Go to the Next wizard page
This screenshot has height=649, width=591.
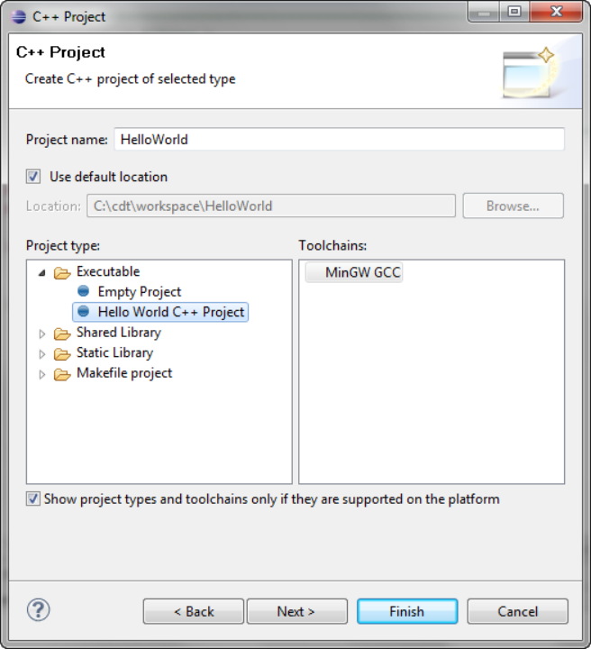pyautogui.click(x=295, y=611)
